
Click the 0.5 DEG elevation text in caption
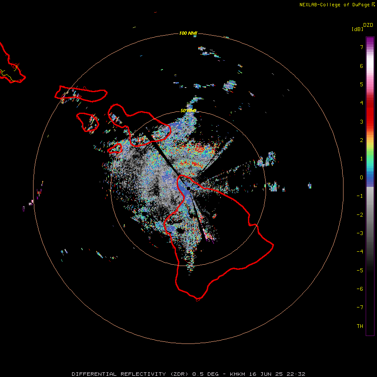click(205, 374)
